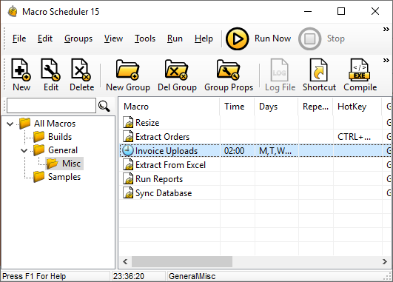This screenshot has width=393, height=282.
Task: Create a group with New Group icon
Action: click(x=127, y=70)
